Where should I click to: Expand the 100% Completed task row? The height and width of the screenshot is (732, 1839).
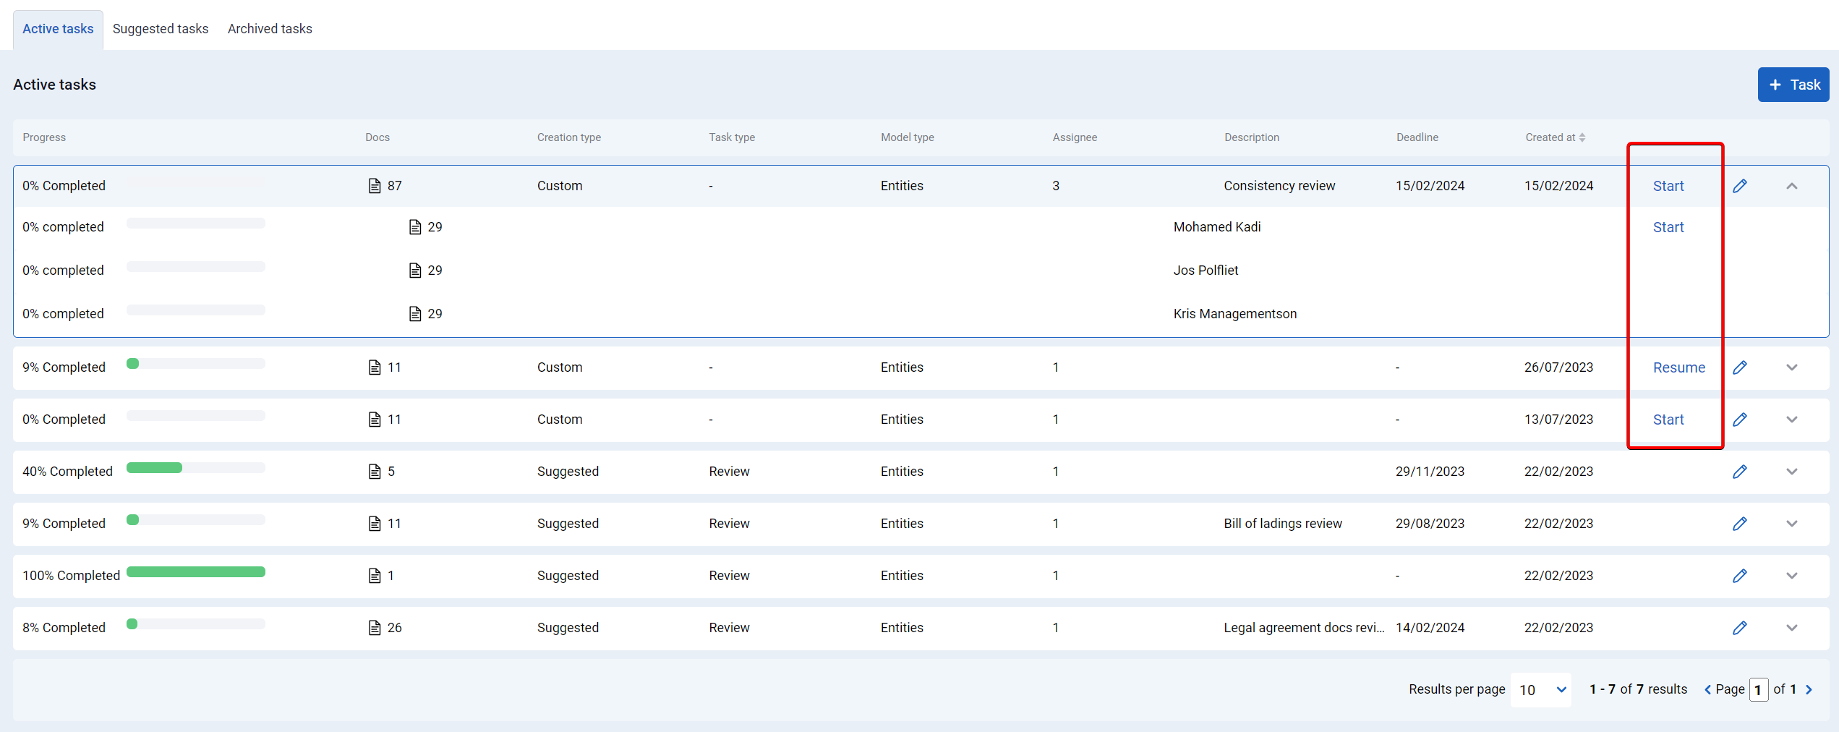1792,576
